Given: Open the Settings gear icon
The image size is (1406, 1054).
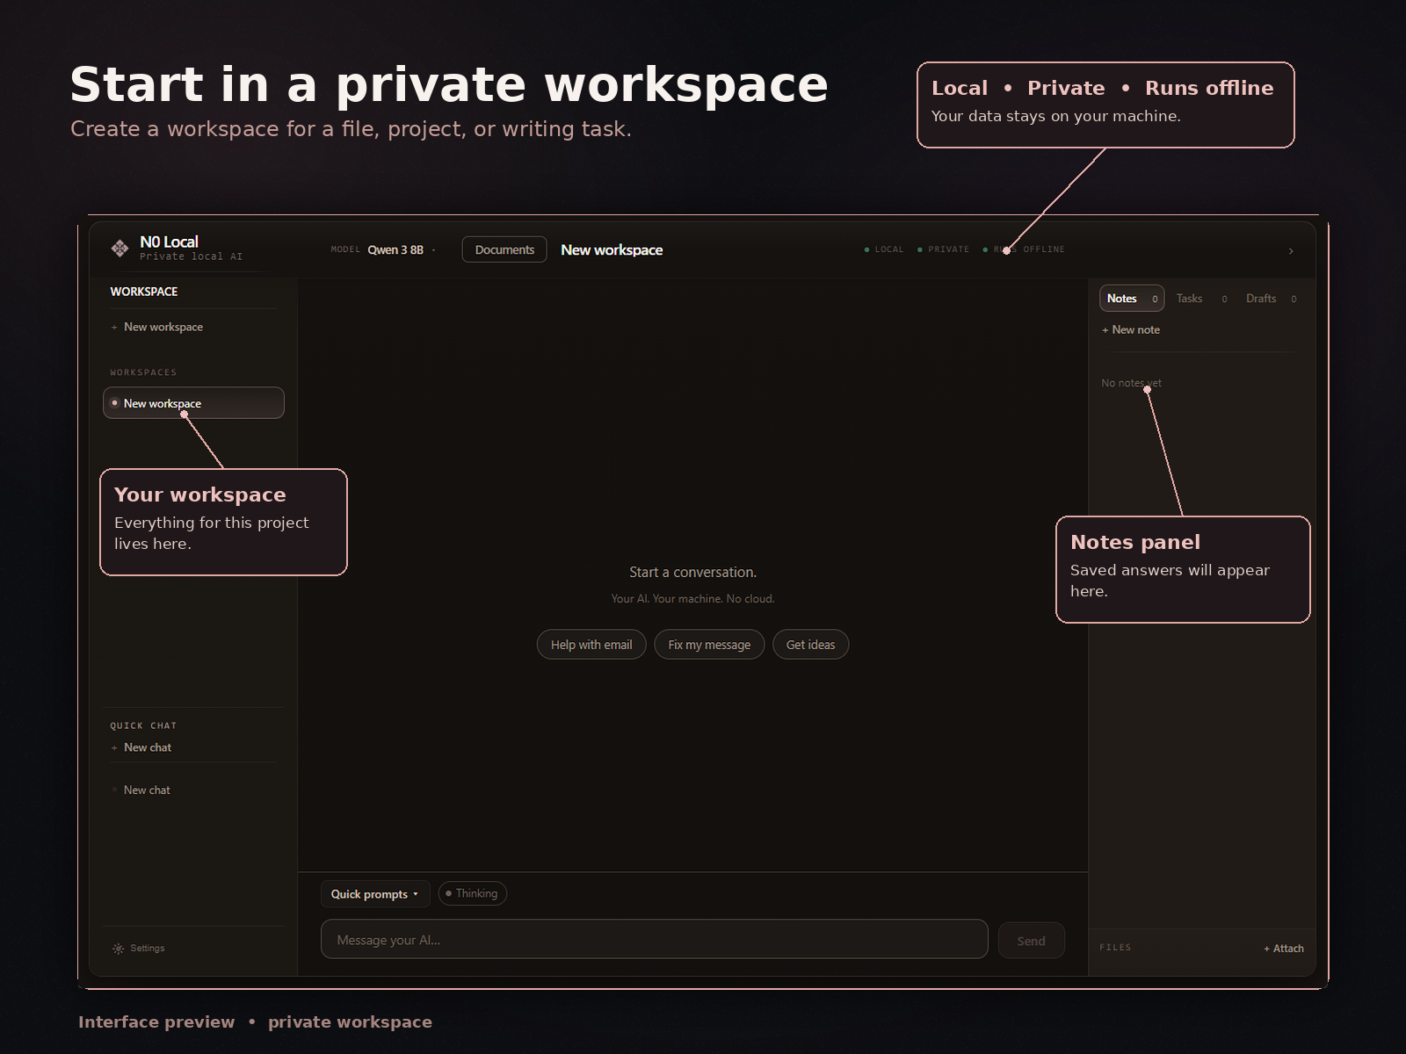Looking at the screenshot, I should click(x=119, y=949).
